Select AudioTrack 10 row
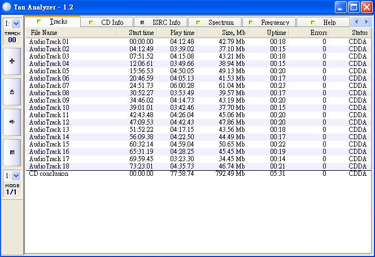This screenshot has height=257, width=375. coord(198,108)
